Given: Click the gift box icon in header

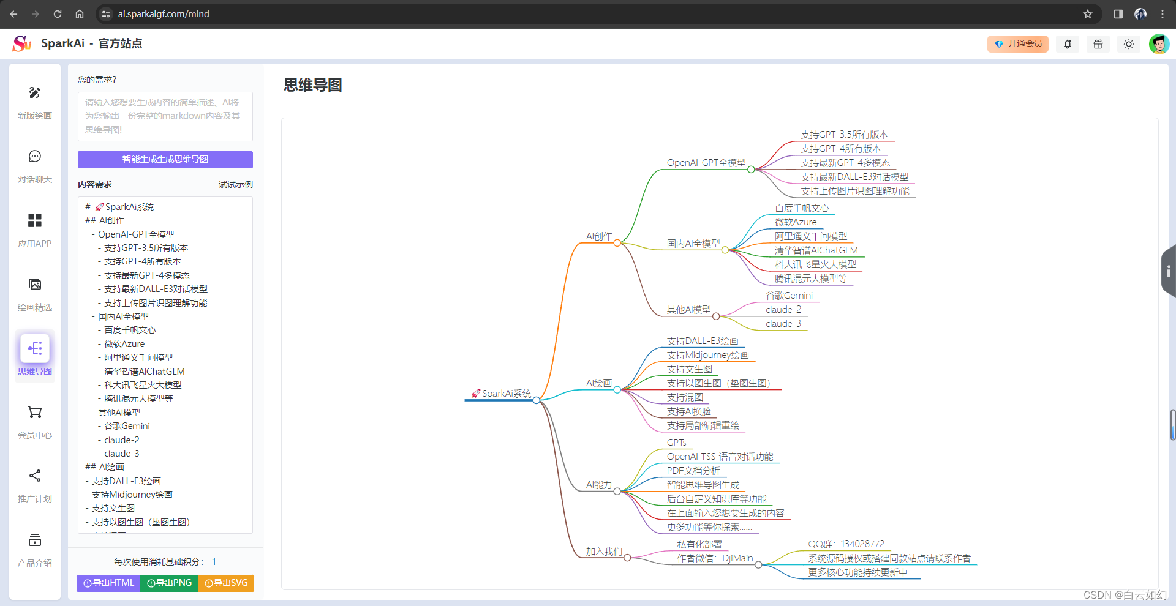Looking at the screenshot, I should (x=1098, y=44).
